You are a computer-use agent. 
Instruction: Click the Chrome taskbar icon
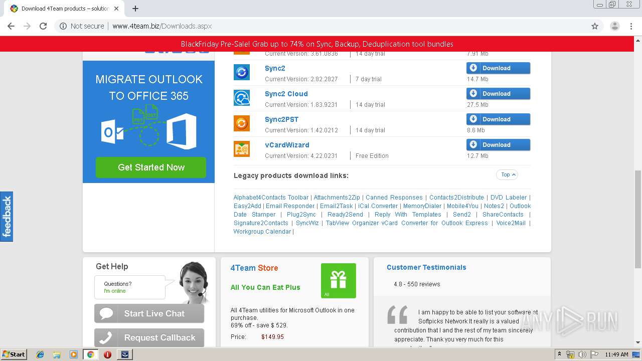(x=90, y=354)
